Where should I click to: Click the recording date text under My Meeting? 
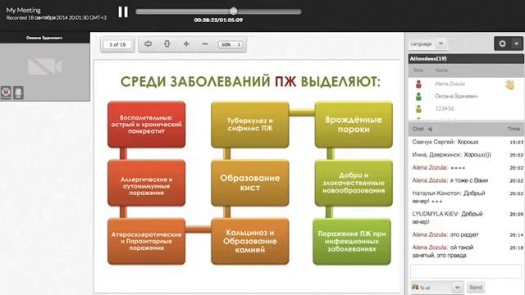click(57, 18)
